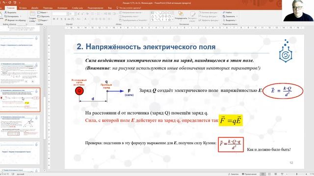Open Главная (Home) ribbon tab

pos(11,8)
